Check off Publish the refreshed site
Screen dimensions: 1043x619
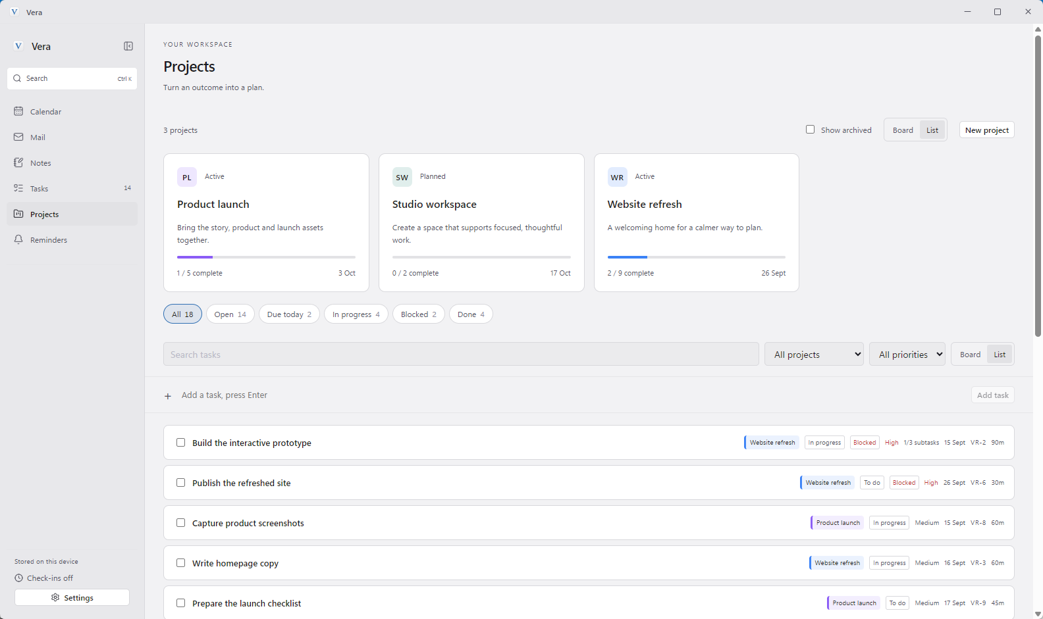point(181,483)
